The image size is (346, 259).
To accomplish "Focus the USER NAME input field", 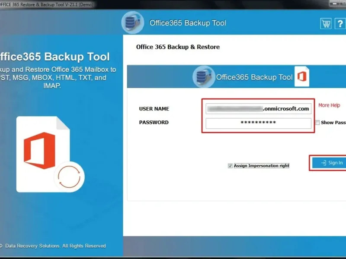I will tap(258, 109).
